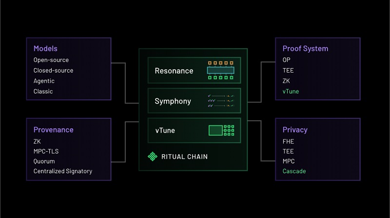Click the Ritual Chain logo icon

click(153, 156)
